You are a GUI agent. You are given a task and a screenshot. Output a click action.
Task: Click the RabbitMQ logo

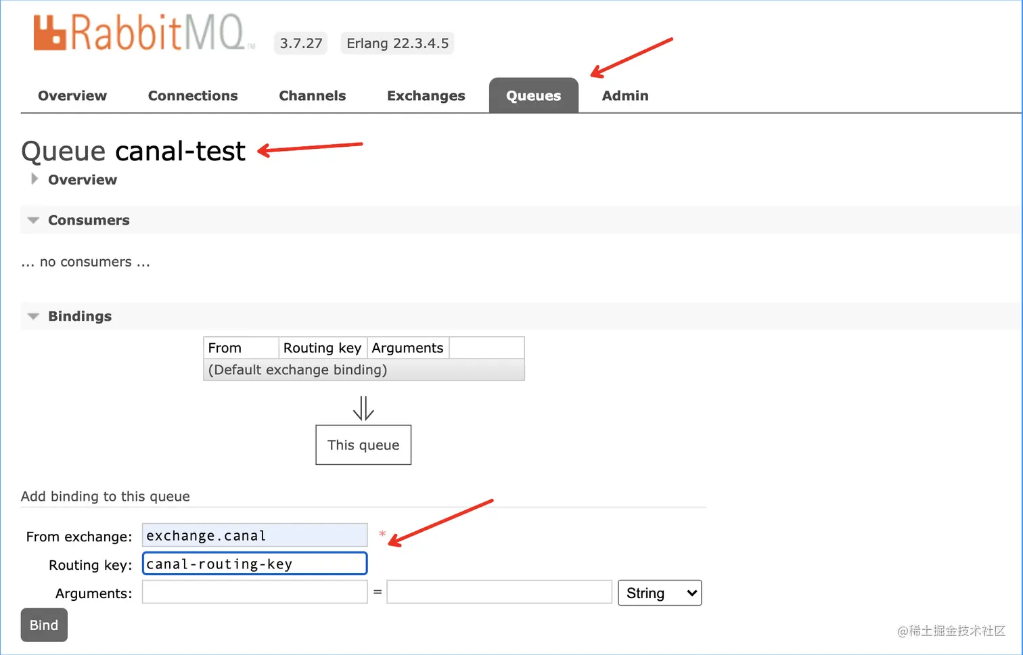[144, 32]
